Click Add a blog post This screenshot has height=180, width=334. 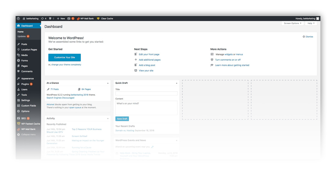147,65
